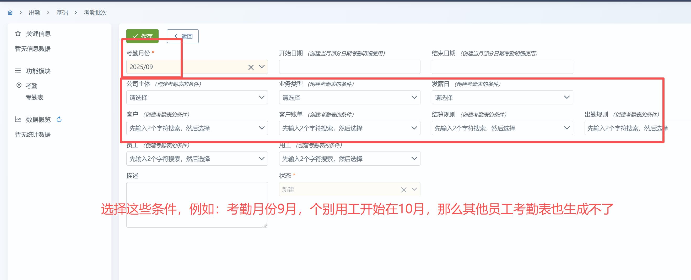The height and width of the screenshot is (280, 691).
Task: Open the 公司主体 dropdown
Action: click(x=197, y=97)
